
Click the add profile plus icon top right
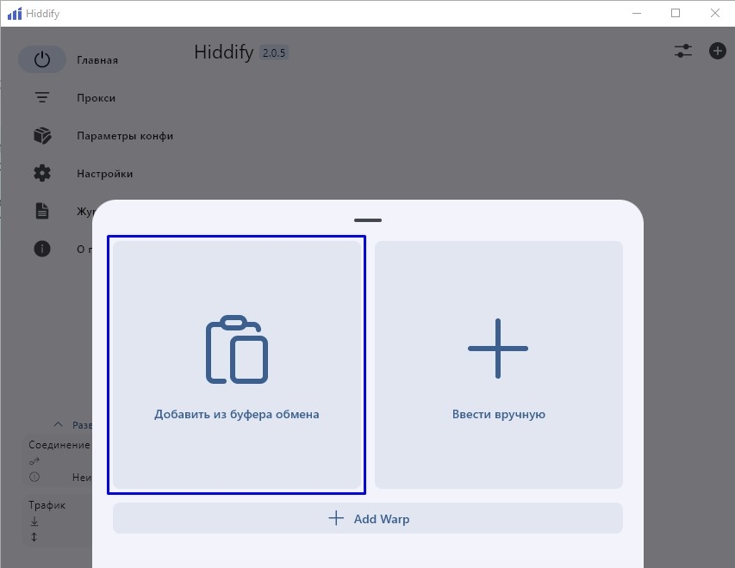717,51
